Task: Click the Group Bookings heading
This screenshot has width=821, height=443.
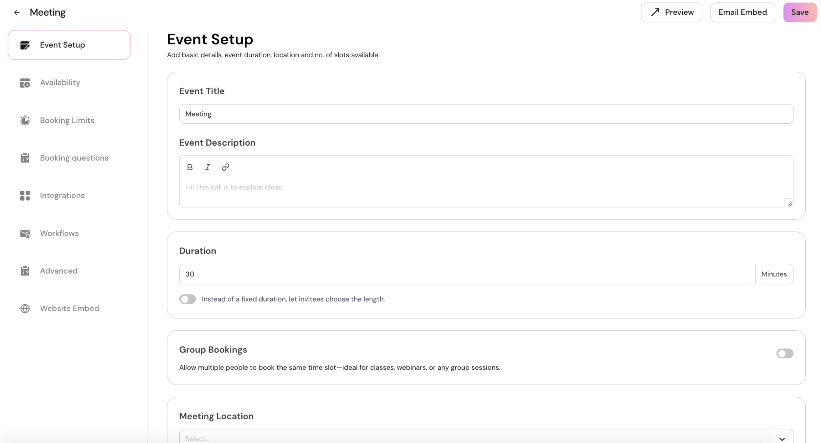Action: tap(213, 350)
